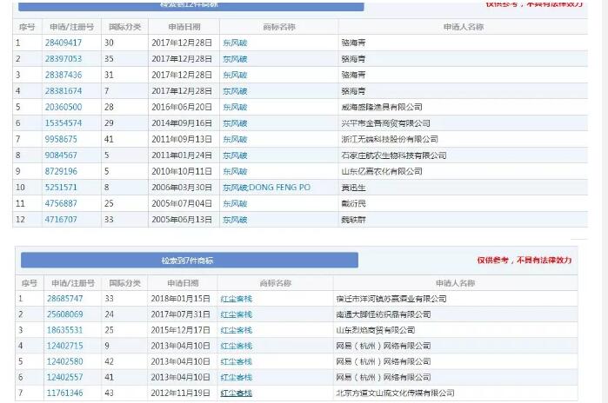Select application date 2006年03月30日
This screenshot has width=608, height=403.
[x=182, y=188]
